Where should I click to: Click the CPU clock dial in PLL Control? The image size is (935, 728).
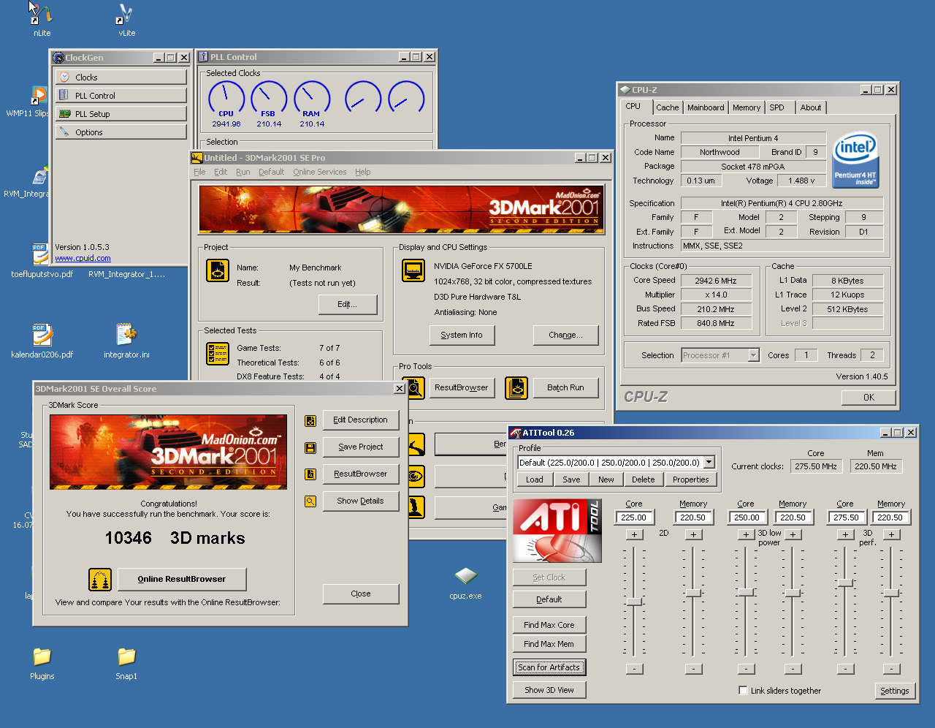pos(226,99)
